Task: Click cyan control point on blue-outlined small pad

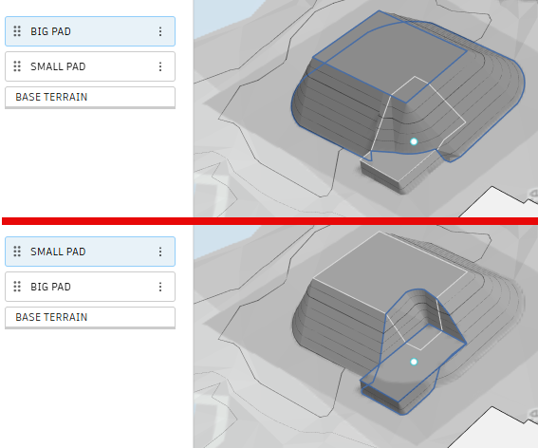Action: (414, 362)
